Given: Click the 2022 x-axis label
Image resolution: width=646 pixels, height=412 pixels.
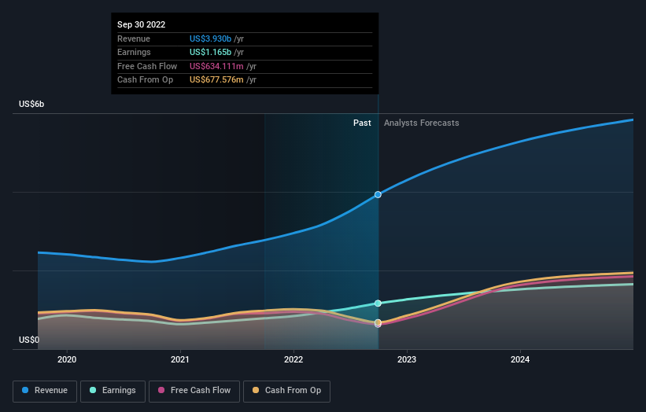Looking at the screenshot, I should (293, 359).
